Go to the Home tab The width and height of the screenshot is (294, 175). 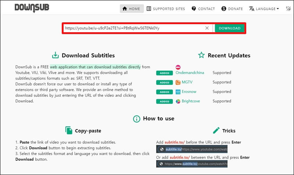tap(132, 8)
